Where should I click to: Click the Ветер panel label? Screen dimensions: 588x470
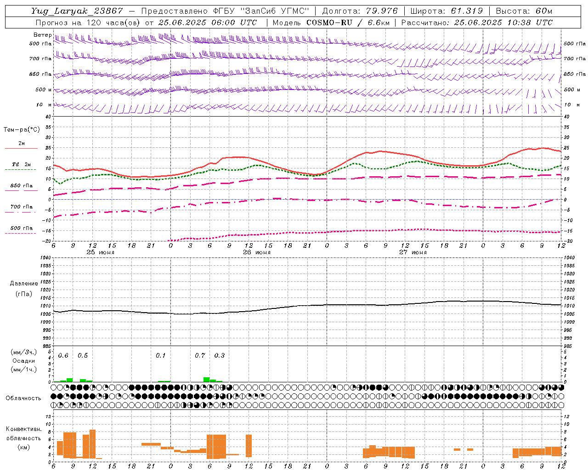tap(42, 35)
